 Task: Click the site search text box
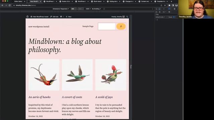(x=107, y=26)
